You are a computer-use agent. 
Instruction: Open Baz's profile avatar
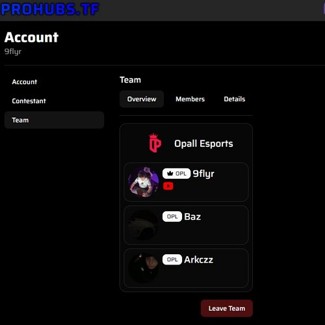pyautogui.click(x=144, y=225)
